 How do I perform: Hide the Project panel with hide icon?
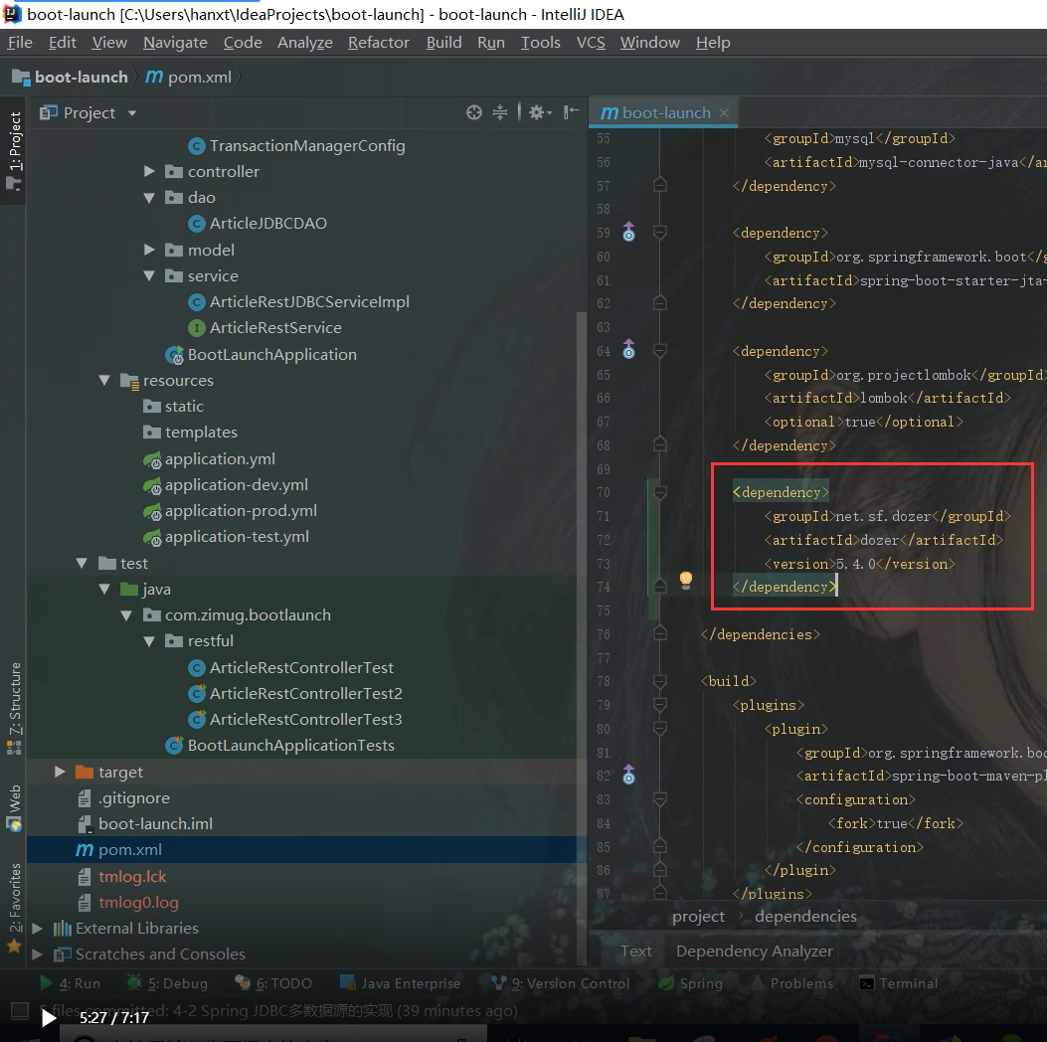pos(571,112)
